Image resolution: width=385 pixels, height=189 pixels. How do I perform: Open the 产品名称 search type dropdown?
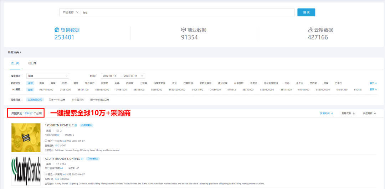pos(71,12)
